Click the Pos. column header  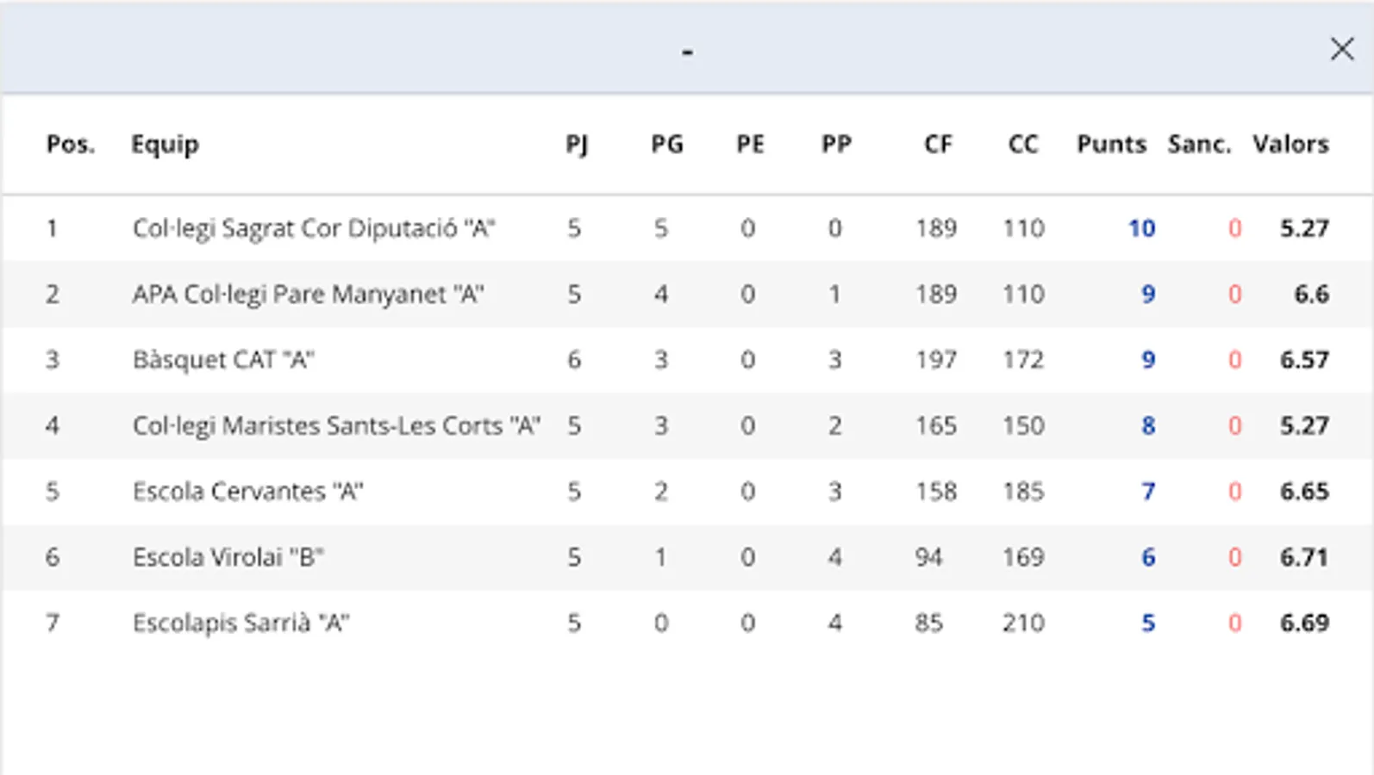pyautogui.click(x=70, y=144)
